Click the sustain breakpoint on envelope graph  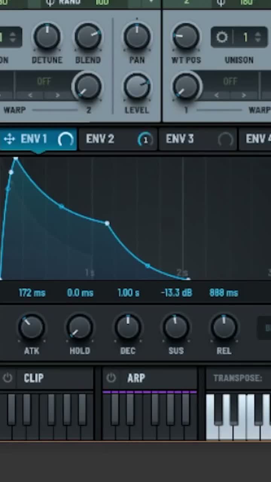[x=107, y=223]
